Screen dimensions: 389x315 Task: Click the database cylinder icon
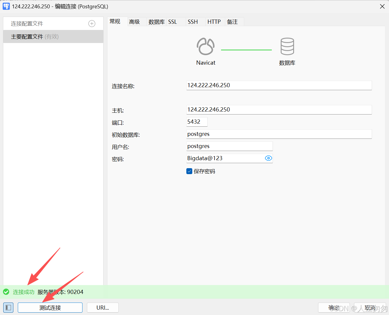tap(287, 46)
